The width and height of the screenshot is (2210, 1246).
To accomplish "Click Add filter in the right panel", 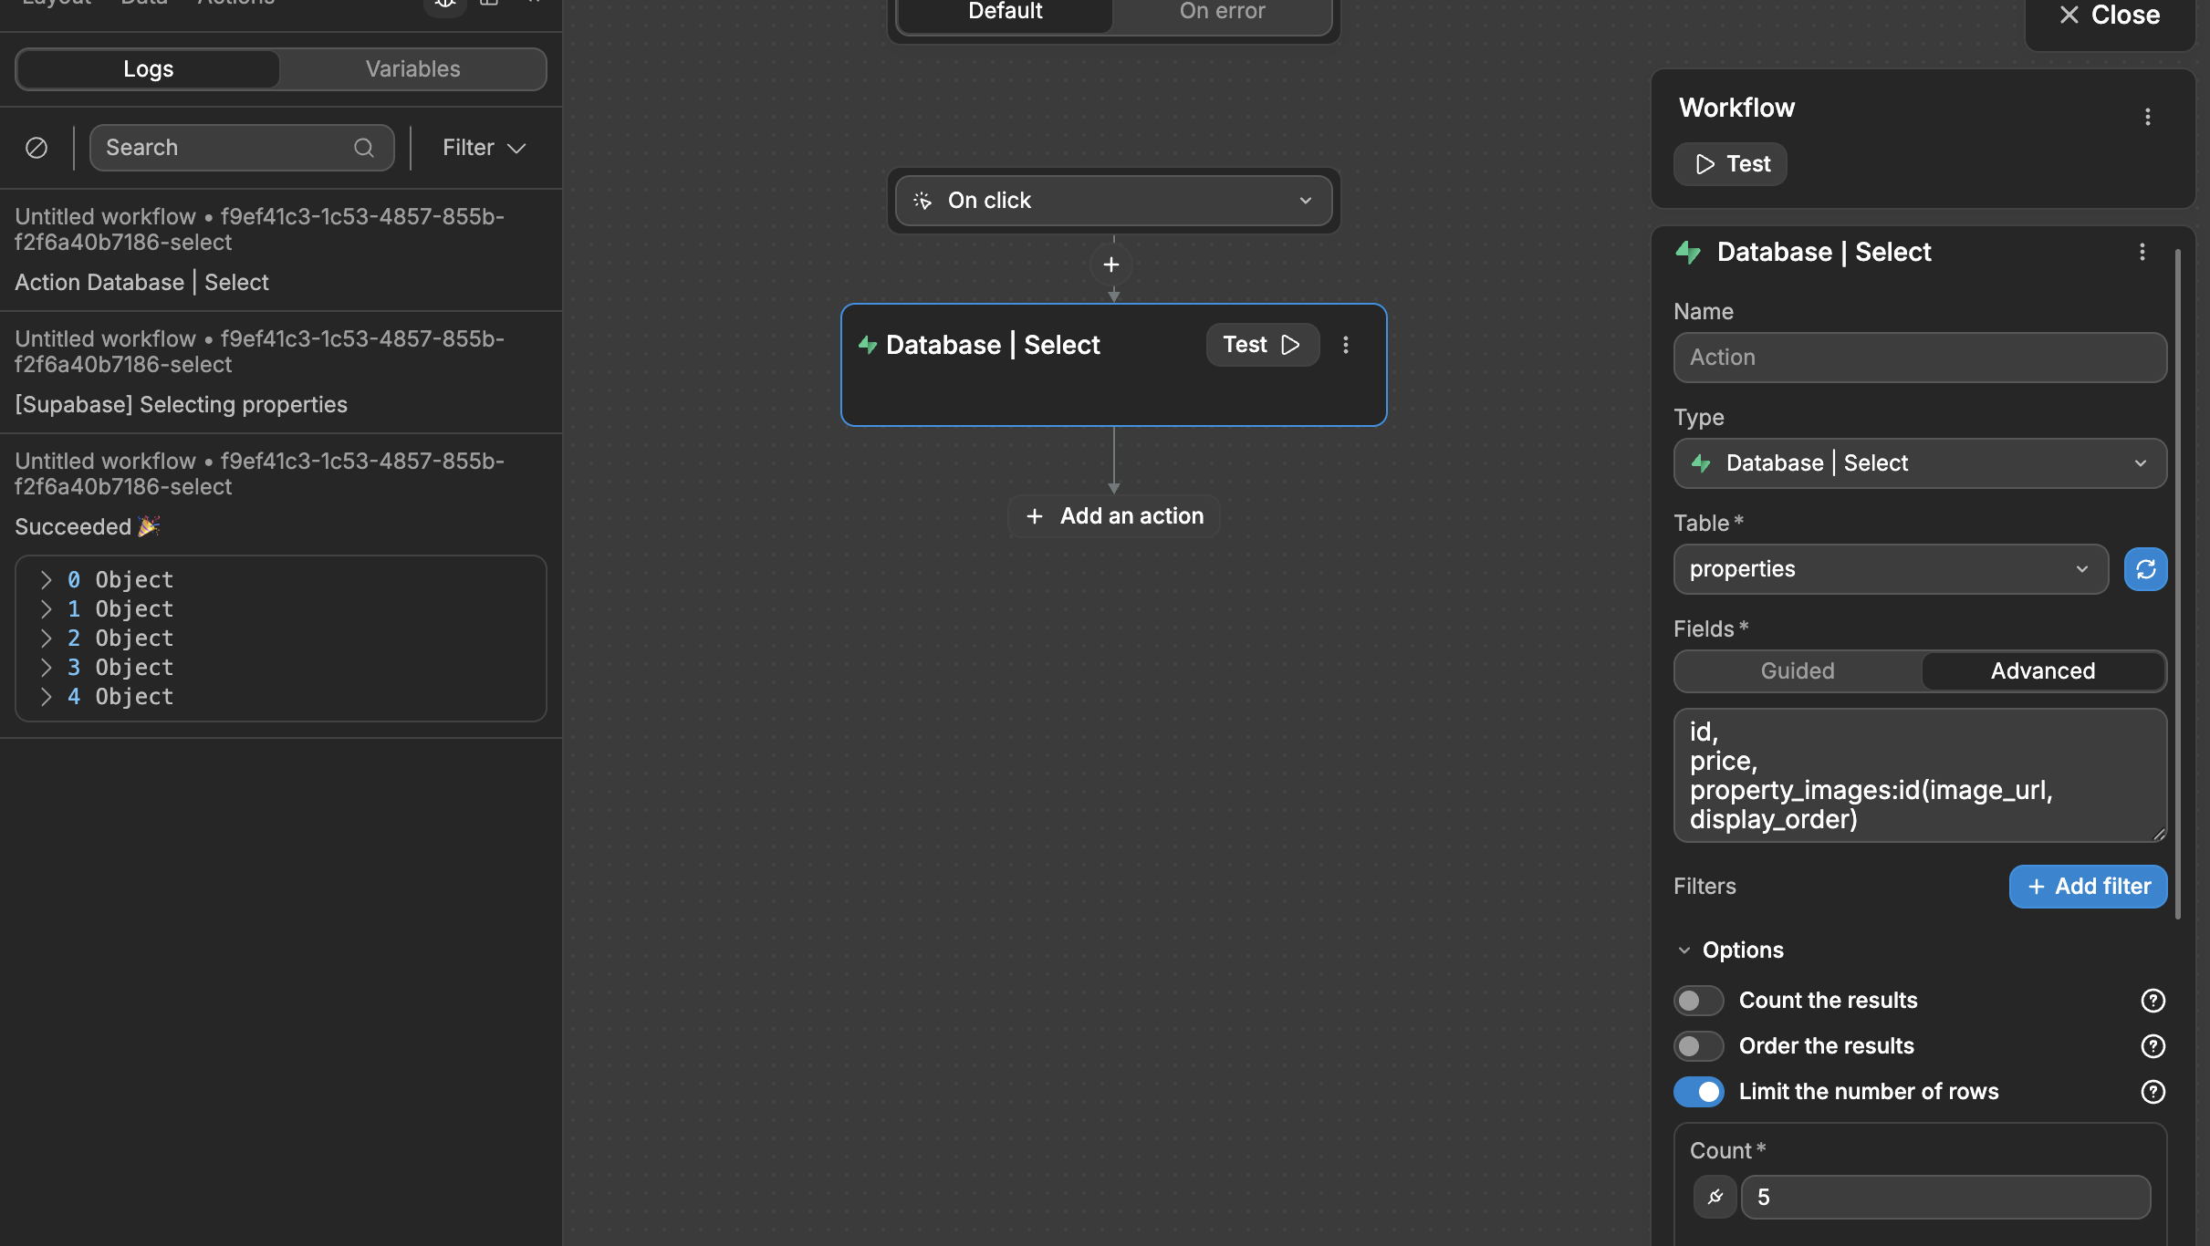I will click(x=2087, y=886).
